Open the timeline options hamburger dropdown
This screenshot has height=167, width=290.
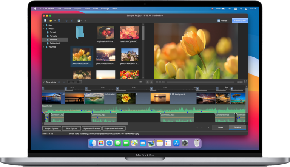(141, 82)
